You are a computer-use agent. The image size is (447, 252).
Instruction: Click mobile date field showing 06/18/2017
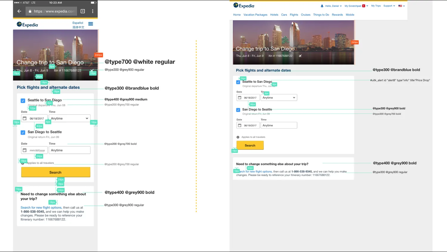point(34,118)
